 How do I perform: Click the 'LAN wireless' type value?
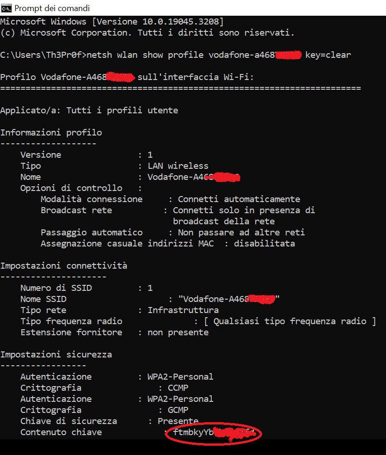point(178,166)
